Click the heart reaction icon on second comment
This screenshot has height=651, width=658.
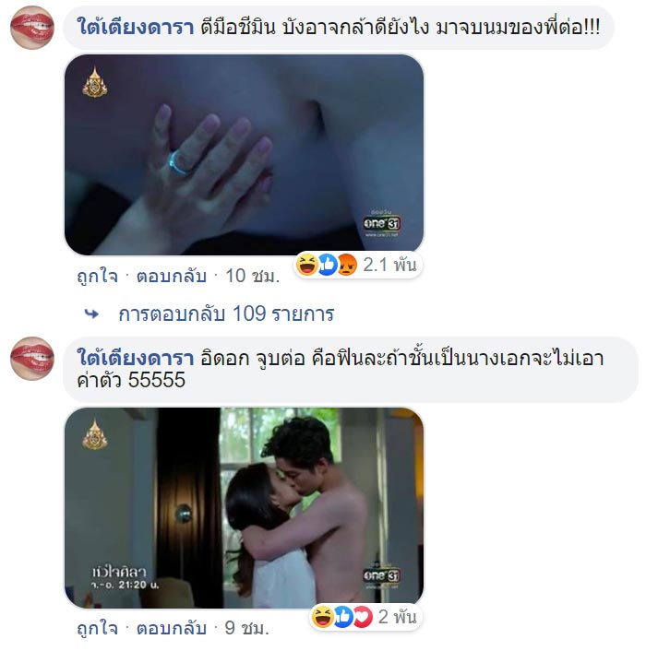click(363, 617)
